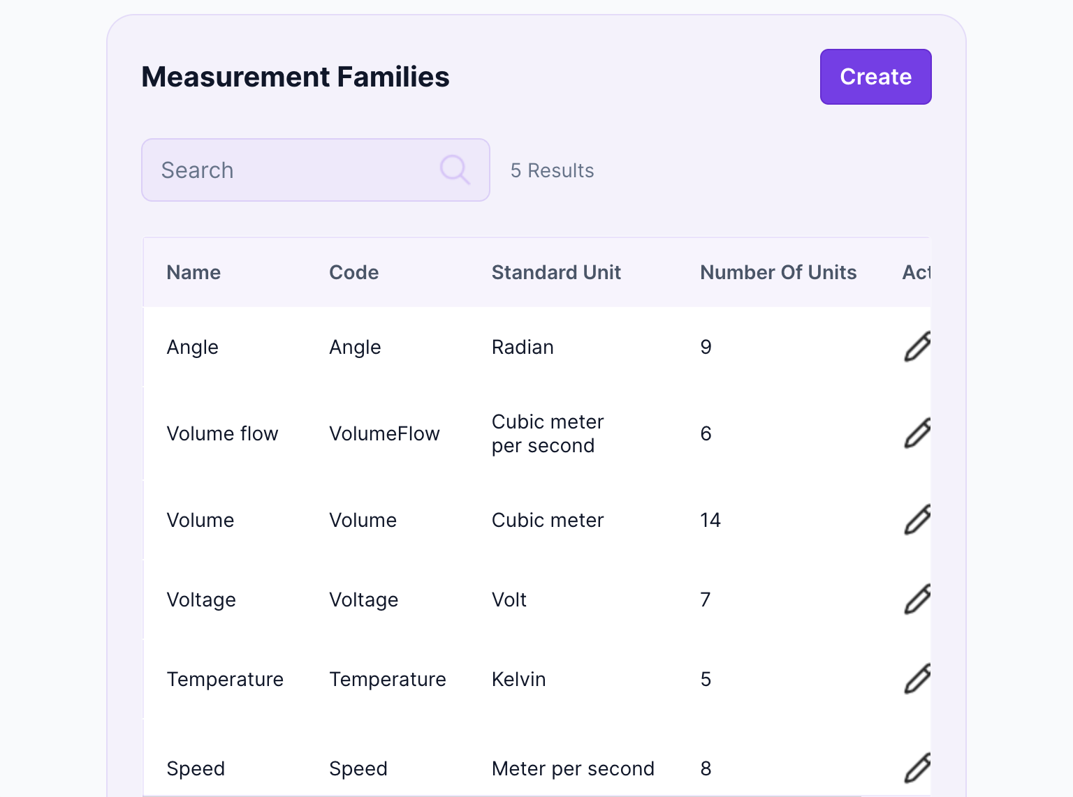
Task: Select the Meter per second cell
Action: pos(573,768)
